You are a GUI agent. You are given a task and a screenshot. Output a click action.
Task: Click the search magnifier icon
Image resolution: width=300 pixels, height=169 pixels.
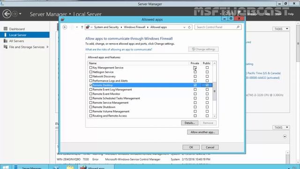pos(238,27)
